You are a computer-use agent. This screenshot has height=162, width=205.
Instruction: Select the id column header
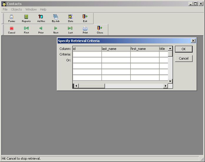pyautogui.click(x=87, y=49)
